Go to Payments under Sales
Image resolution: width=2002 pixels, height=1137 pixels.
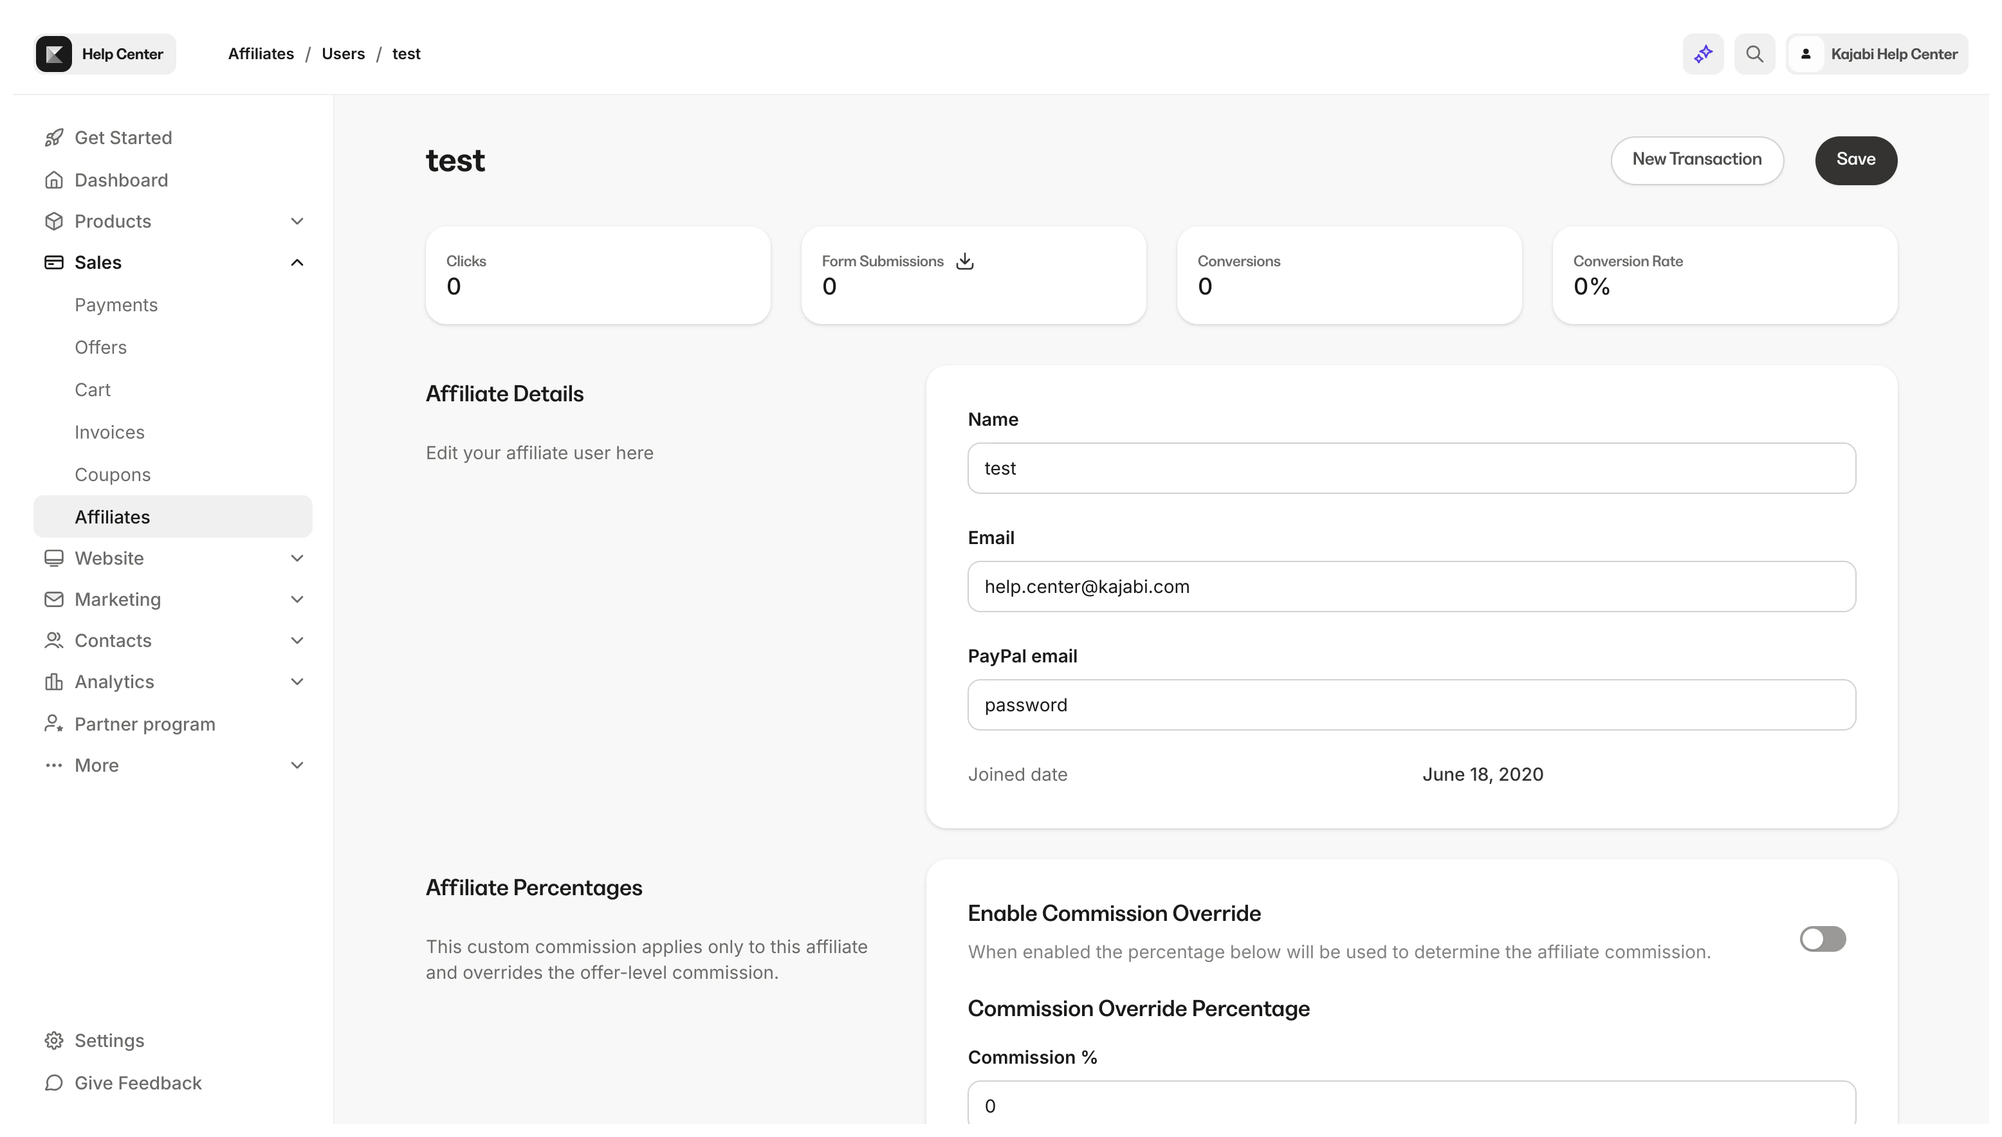click(116, 305)
